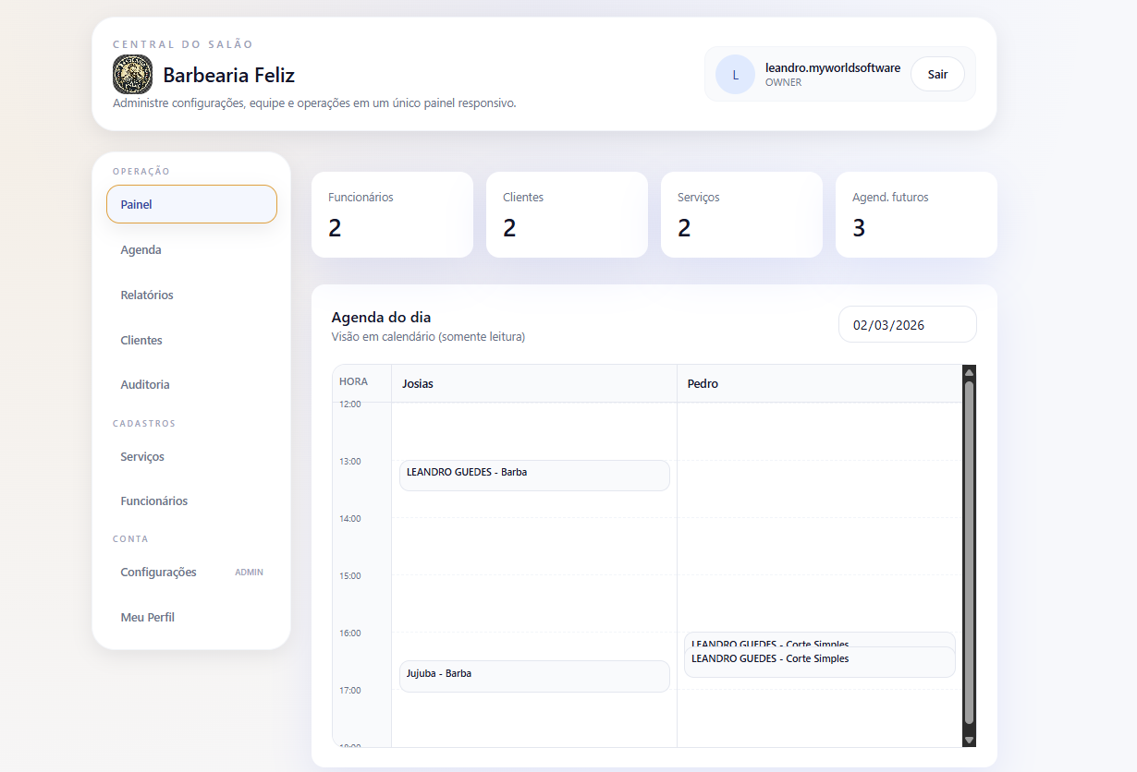The height and width of the screenshot is (772, 1137).
Task: Click the scrollbar down arrow in agenda
Action: 969,740
